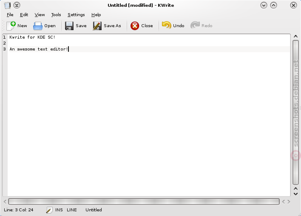301x216 pixels.
Task: Toggle the INS insert mode indicator
Action: 59,210
